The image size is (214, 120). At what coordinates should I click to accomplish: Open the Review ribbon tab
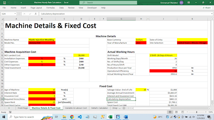tap(71, 8)
